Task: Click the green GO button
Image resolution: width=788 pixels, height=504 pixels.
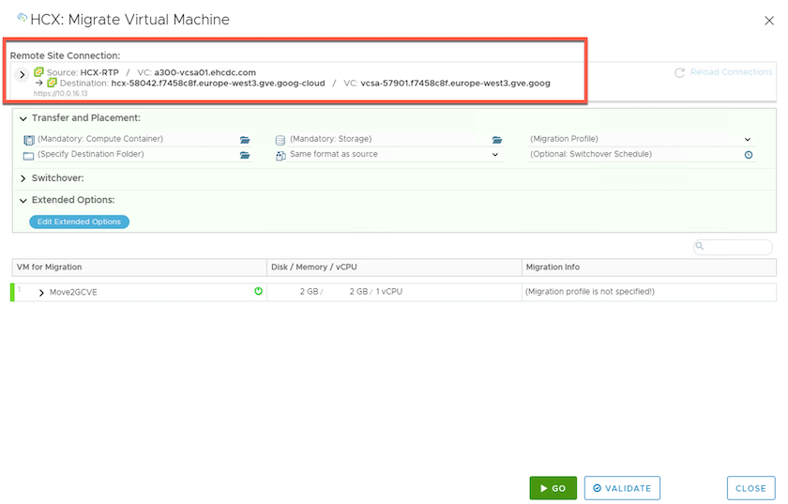Action: (x=553, y=488)
